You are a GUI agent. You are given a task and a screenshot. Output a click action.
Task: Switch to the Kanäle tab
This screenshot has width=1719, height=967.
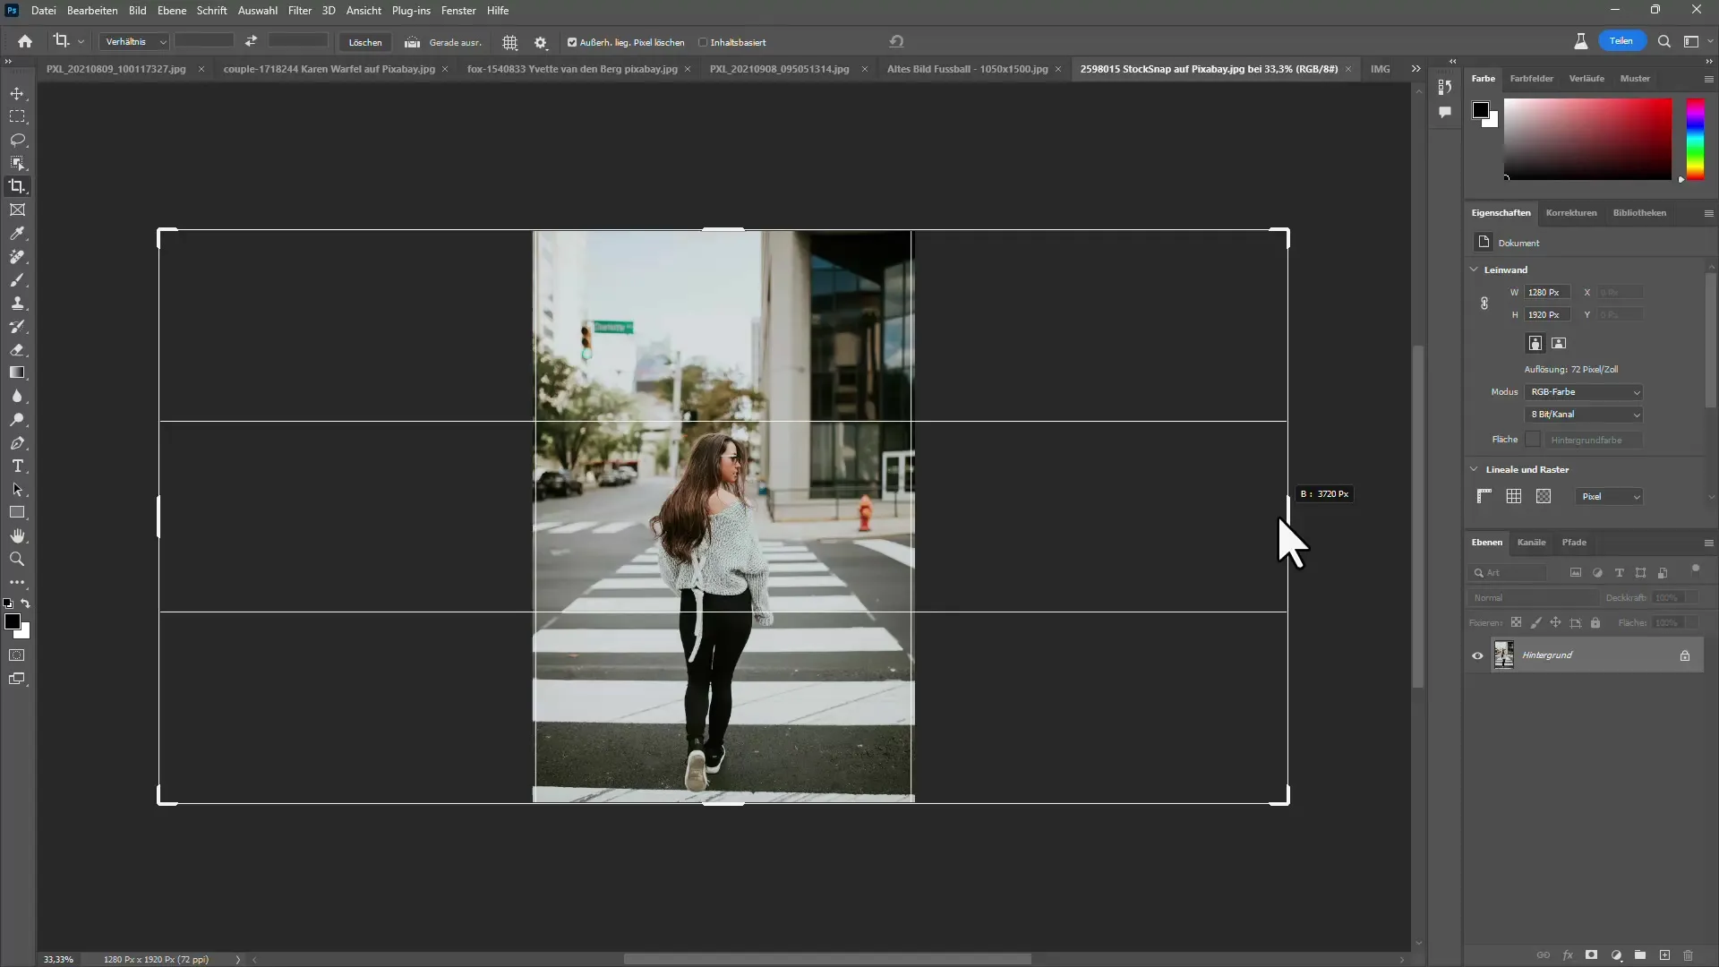[x=1531, y=543]
